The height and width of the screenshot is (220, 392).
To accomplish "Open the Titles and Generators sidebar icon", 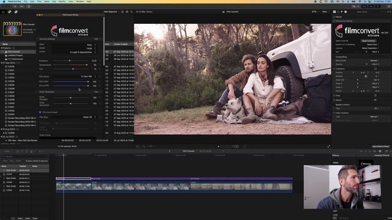I will point(16,12).
